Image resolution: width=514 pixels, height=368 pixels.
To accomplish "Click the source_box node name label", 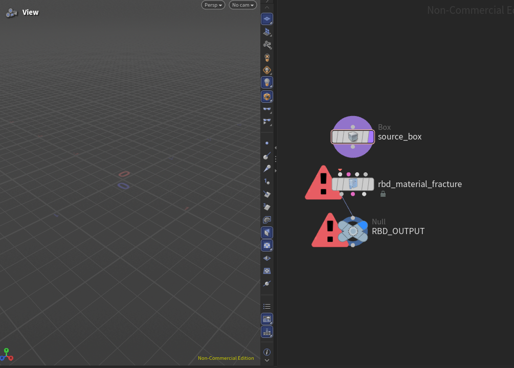I will [x=399, y=136].
